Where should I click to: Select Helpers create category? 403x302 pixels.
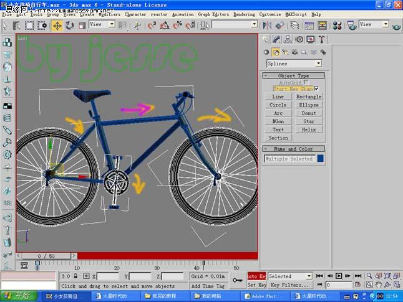[304, 52]
